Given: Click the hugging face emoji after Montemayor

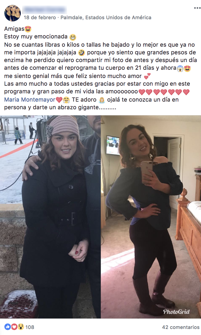Looking at the screenshot, I should [66, 100].
